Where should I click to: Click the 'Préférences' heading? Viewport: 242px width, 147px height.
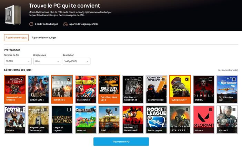(12, 50)
